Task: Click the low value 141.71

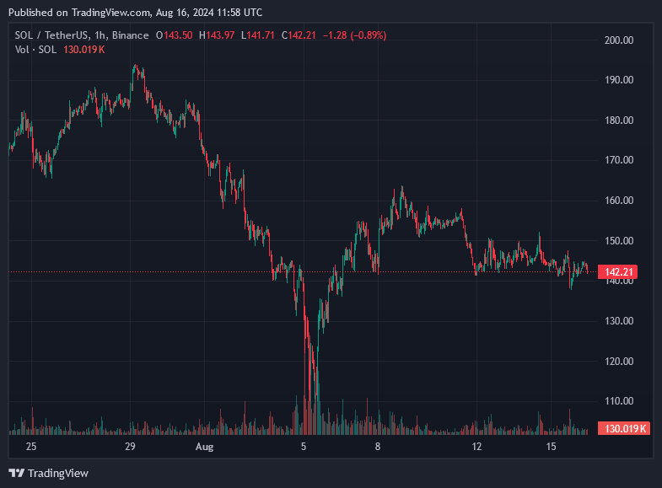Action: pyautogui.click(x=261, y=35)
